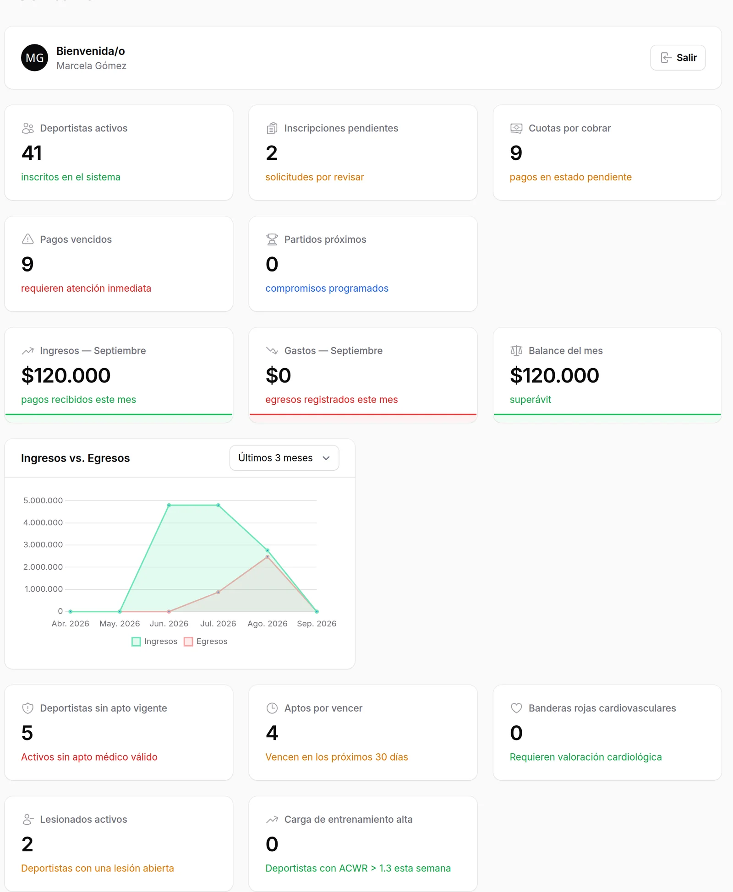Click the 'requieren atención inmediata' text
This screenshot has width=733, height=892.
[86, 288]
